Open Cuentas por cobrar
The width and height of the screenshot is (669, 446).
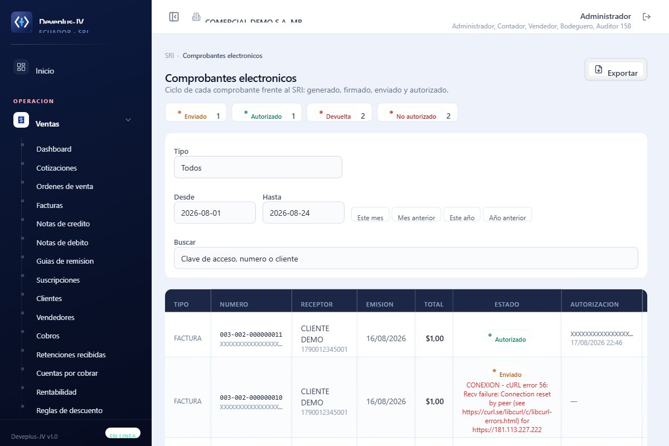coord(67,373)
